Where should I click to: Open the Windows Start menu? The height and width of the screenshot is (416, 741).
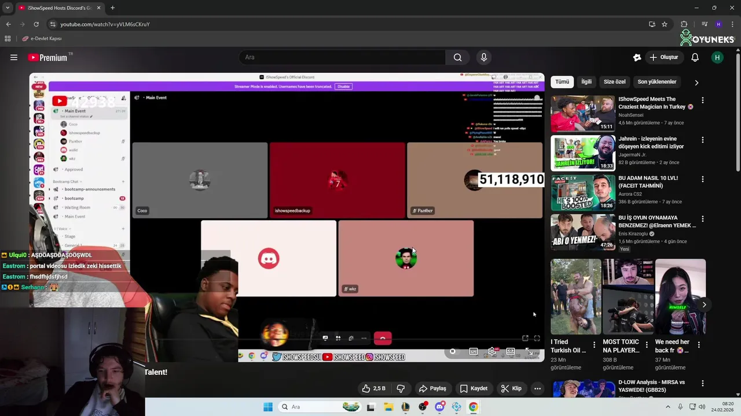(268, 407)
